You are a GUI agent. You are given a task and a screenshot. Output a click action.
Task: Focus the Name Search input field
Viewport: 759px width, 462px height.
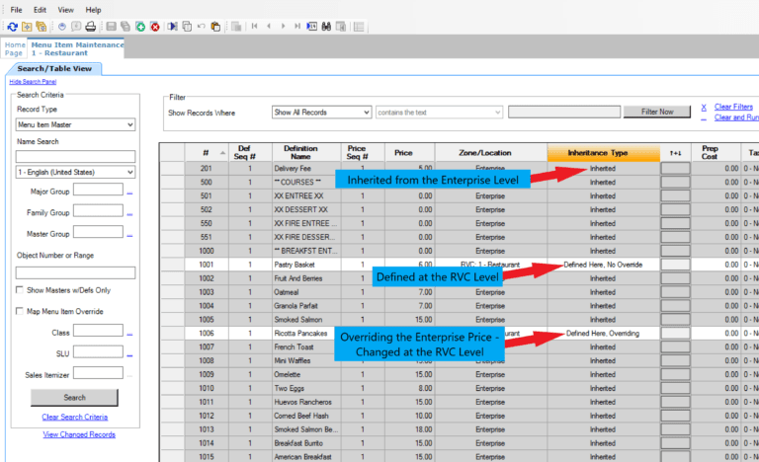tap(75, 156)
